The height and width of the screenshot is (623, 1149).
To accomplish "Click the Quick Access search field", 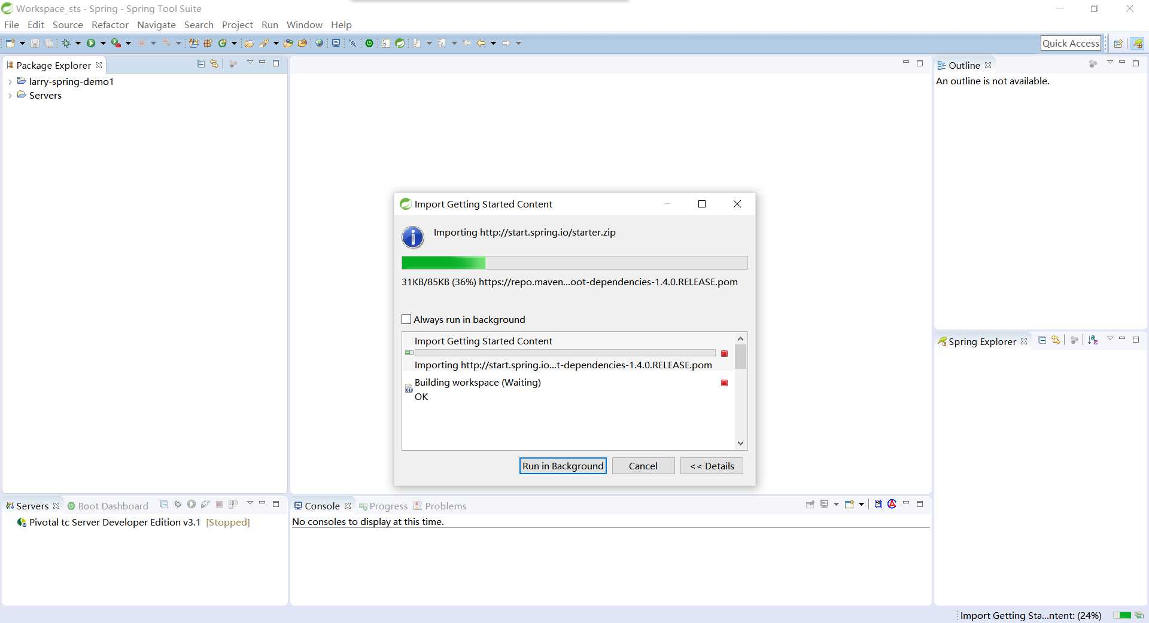I will 1071,43.
